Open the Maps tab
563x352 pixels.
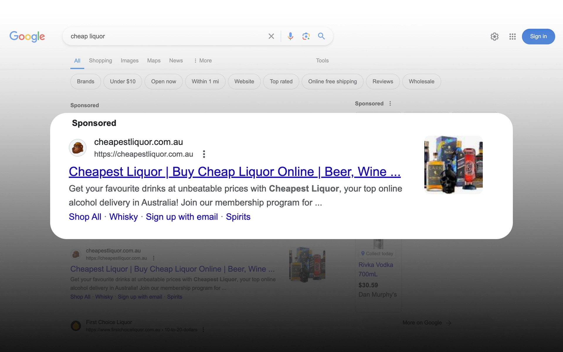[154, 61]
